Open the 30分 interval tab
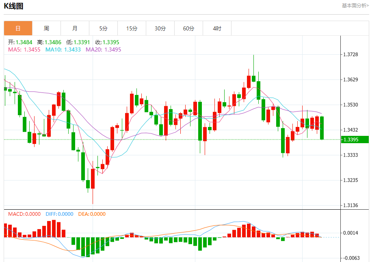The image size is (370, 262). 160,28
